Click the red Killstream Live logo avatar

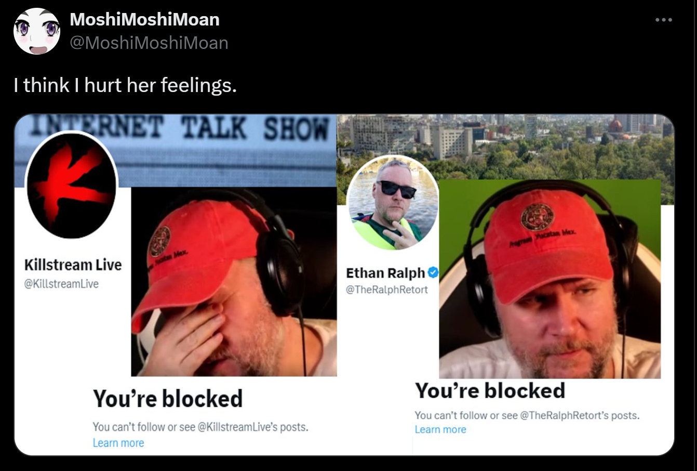click(71, 185)
